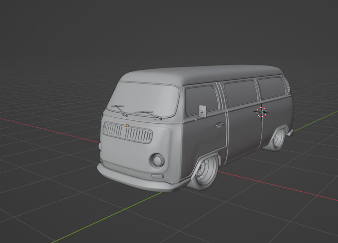Select the windshield wiper nearest the side mirror

coord(148,115)
